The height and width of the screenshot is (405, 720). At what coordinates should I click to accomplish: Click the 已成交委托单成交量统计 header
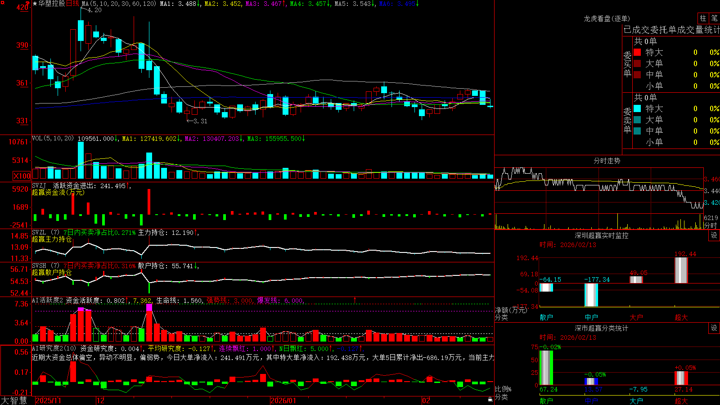671,30
